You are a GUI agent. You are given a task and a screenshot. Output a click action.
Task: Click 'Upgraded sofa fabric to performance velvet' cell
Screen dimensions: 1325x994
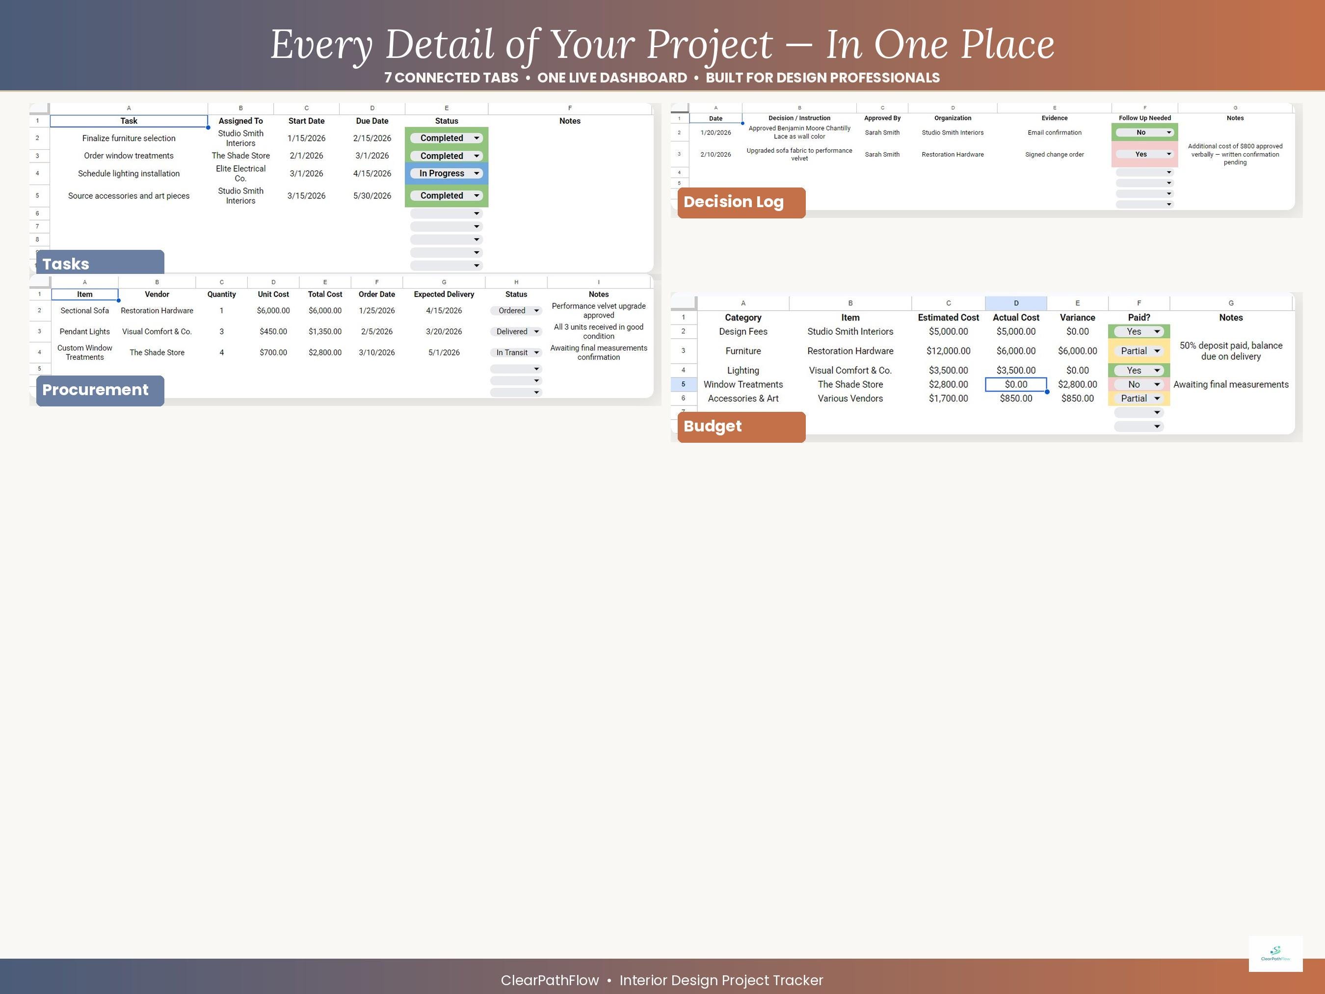point(799,155)
